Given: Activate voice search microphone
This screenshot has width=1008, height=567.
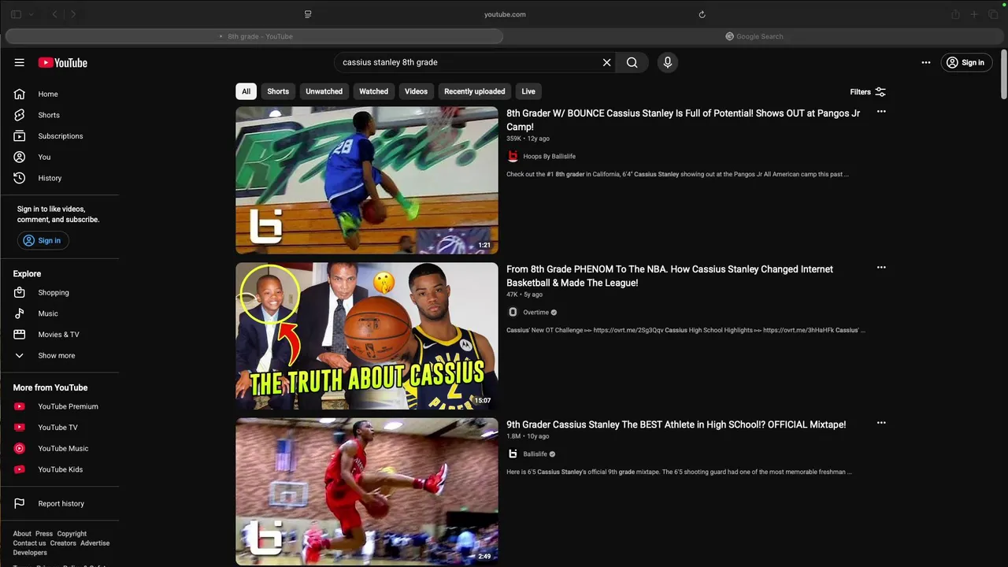Looking at the screenshot, I should pyautogui.click(x=667, y=62).
